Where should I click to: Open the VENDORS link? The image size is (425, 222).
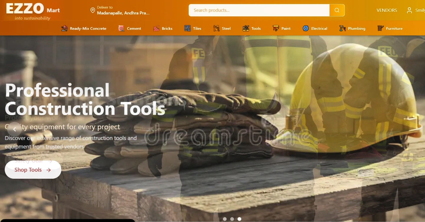387,10
